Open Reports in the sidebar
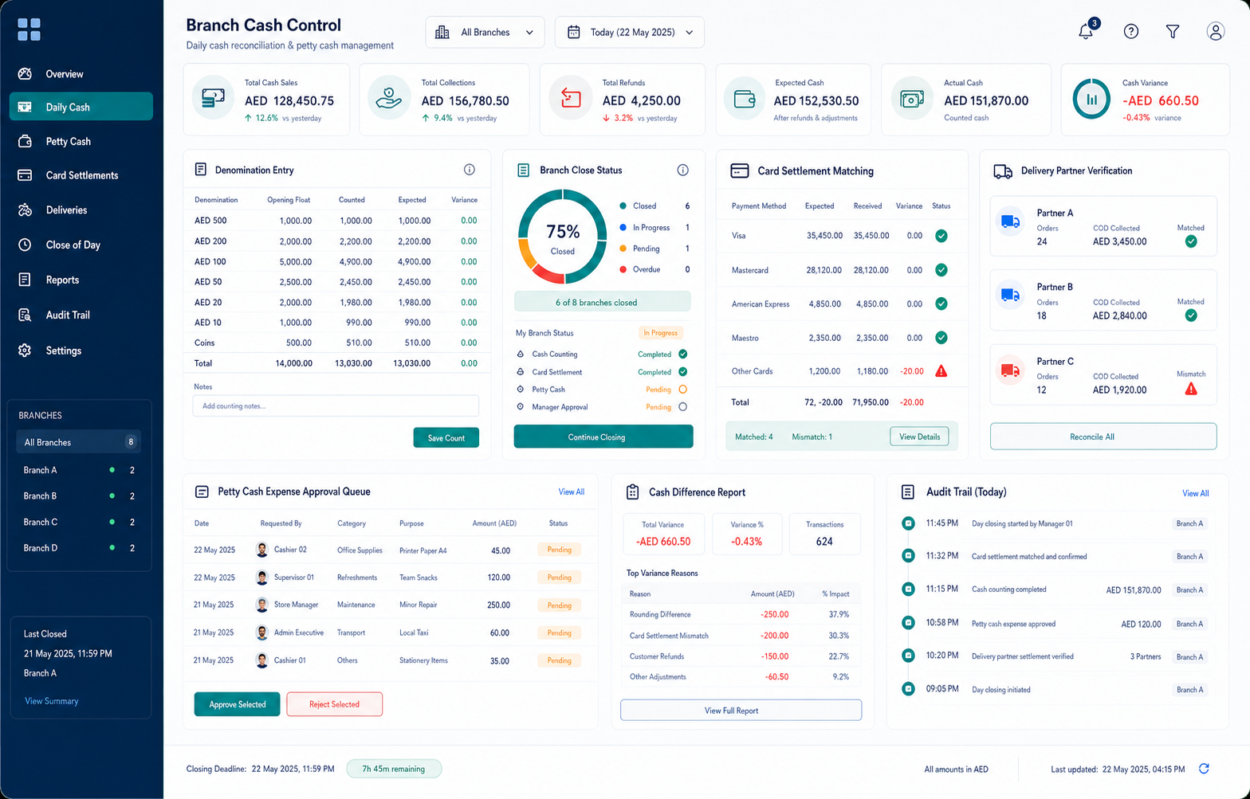Screen dimensions: 1250x799 [x=81, y=280]
